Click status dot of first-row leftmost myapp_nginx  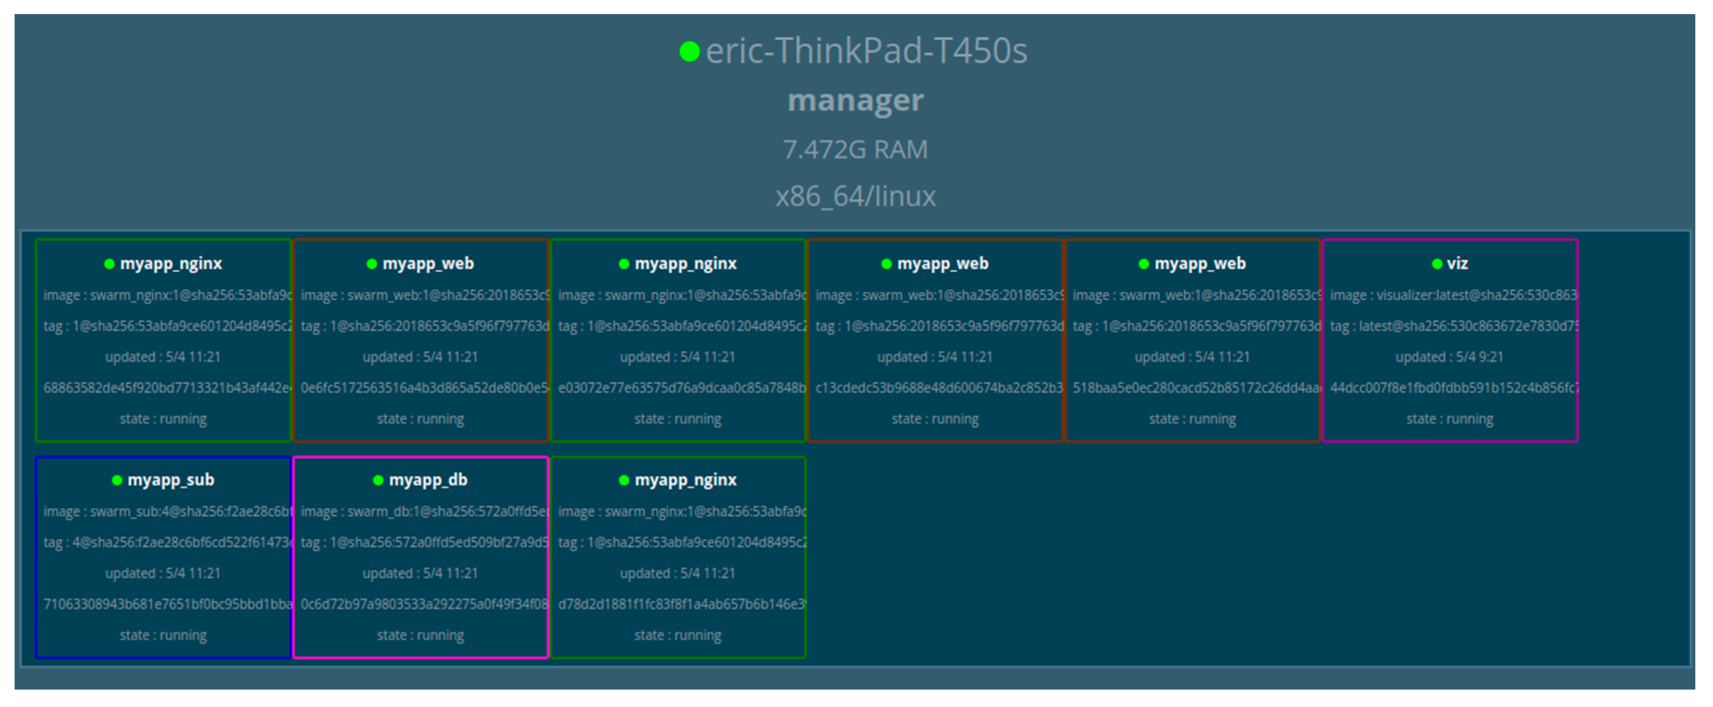pyautogui.click(x=110, y=264)
